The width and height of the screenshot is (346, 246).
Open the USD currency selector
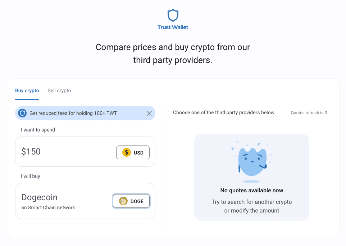coord(133,152)
